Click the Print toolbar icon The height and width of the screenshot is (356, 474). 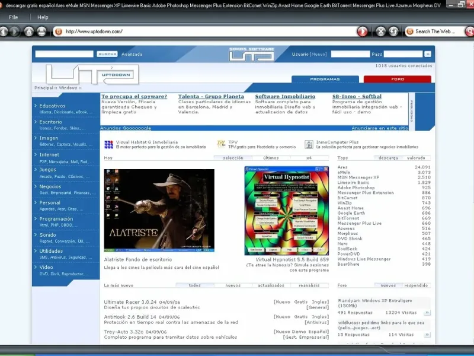[41, 31]
